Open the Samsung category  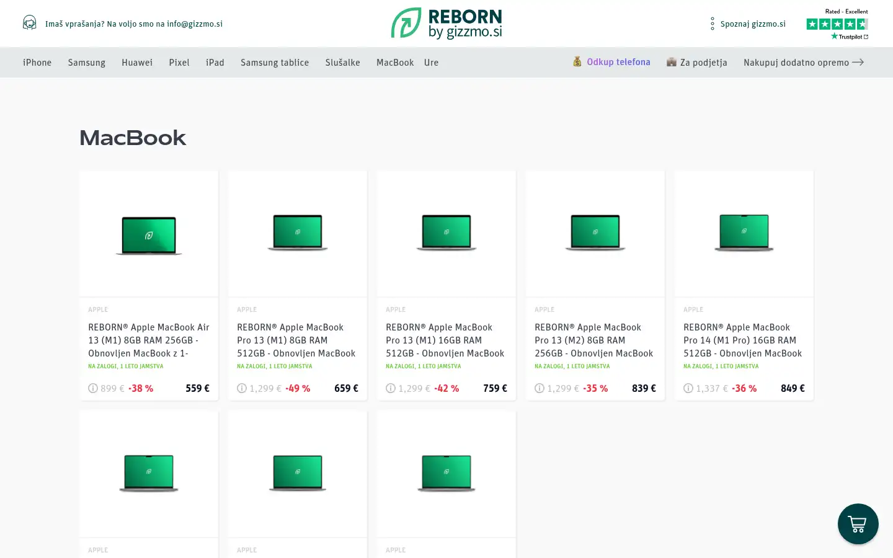click(87, 63)
